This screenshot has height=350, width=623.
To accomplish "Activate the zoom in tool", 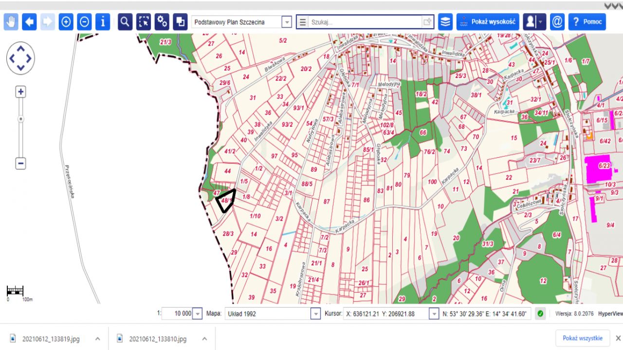I will pos(66,22).
